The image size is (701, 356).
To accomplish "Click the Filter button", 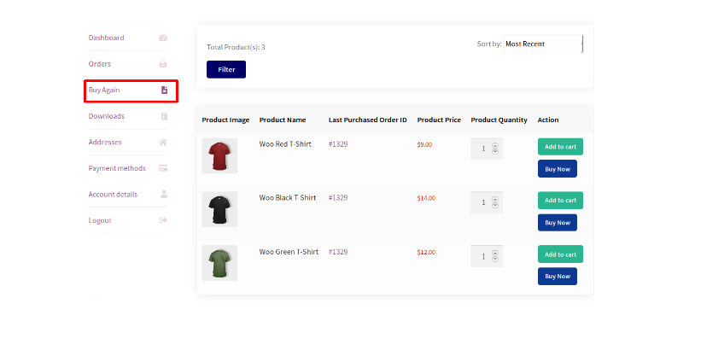I will [226, 69].
